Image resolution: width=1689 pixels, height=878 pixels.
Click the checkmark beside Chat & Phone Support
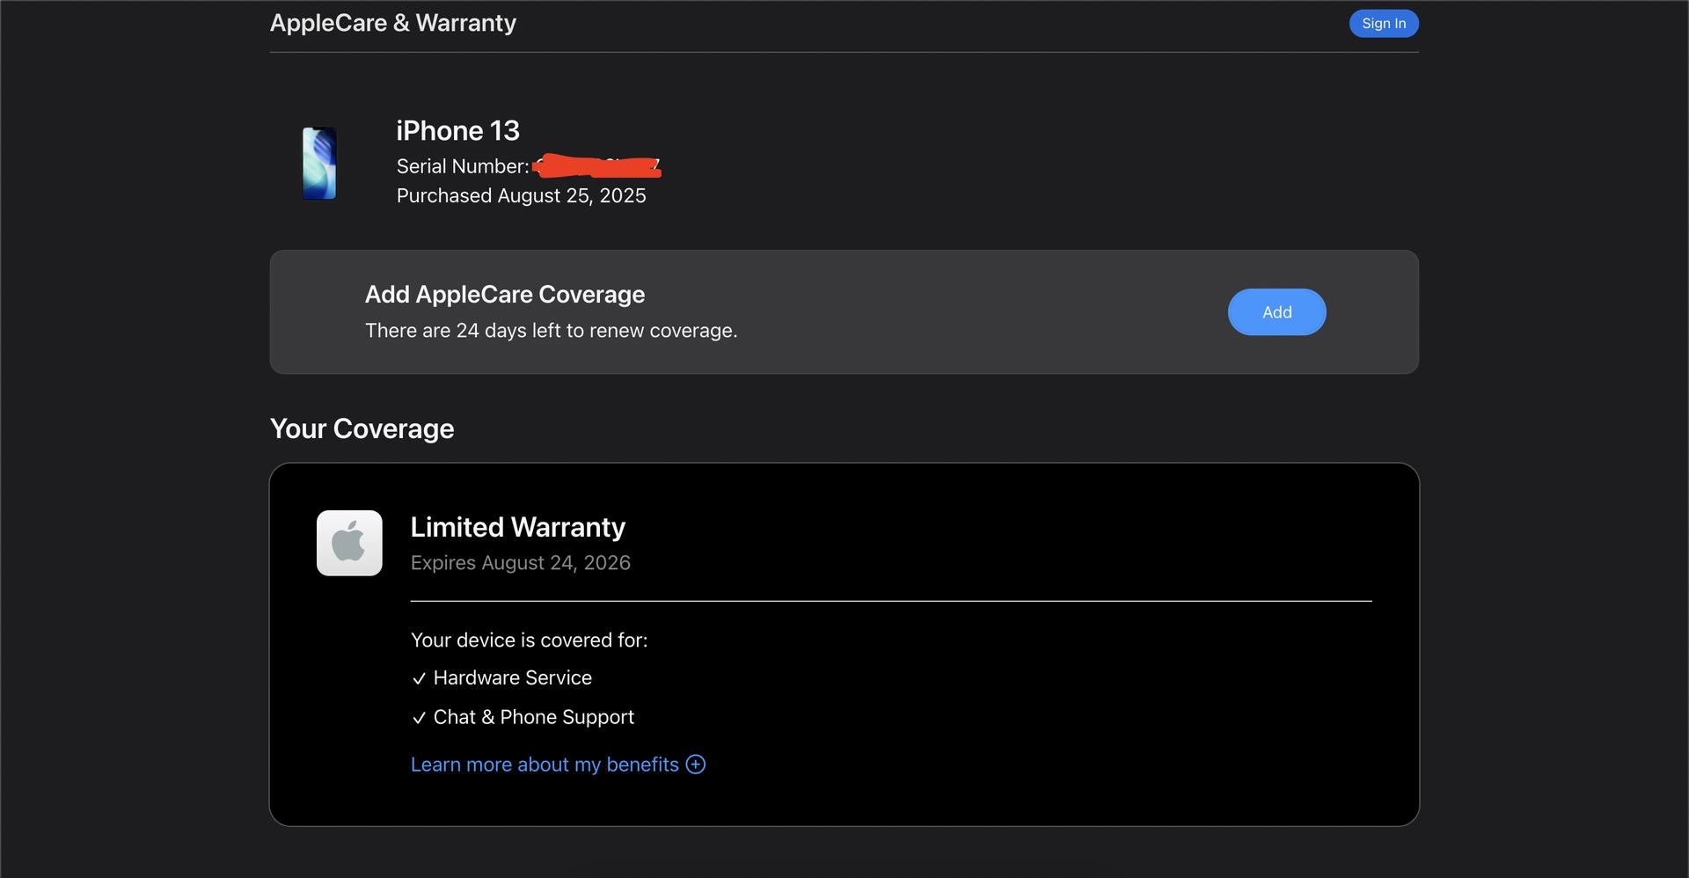point(419,718)
